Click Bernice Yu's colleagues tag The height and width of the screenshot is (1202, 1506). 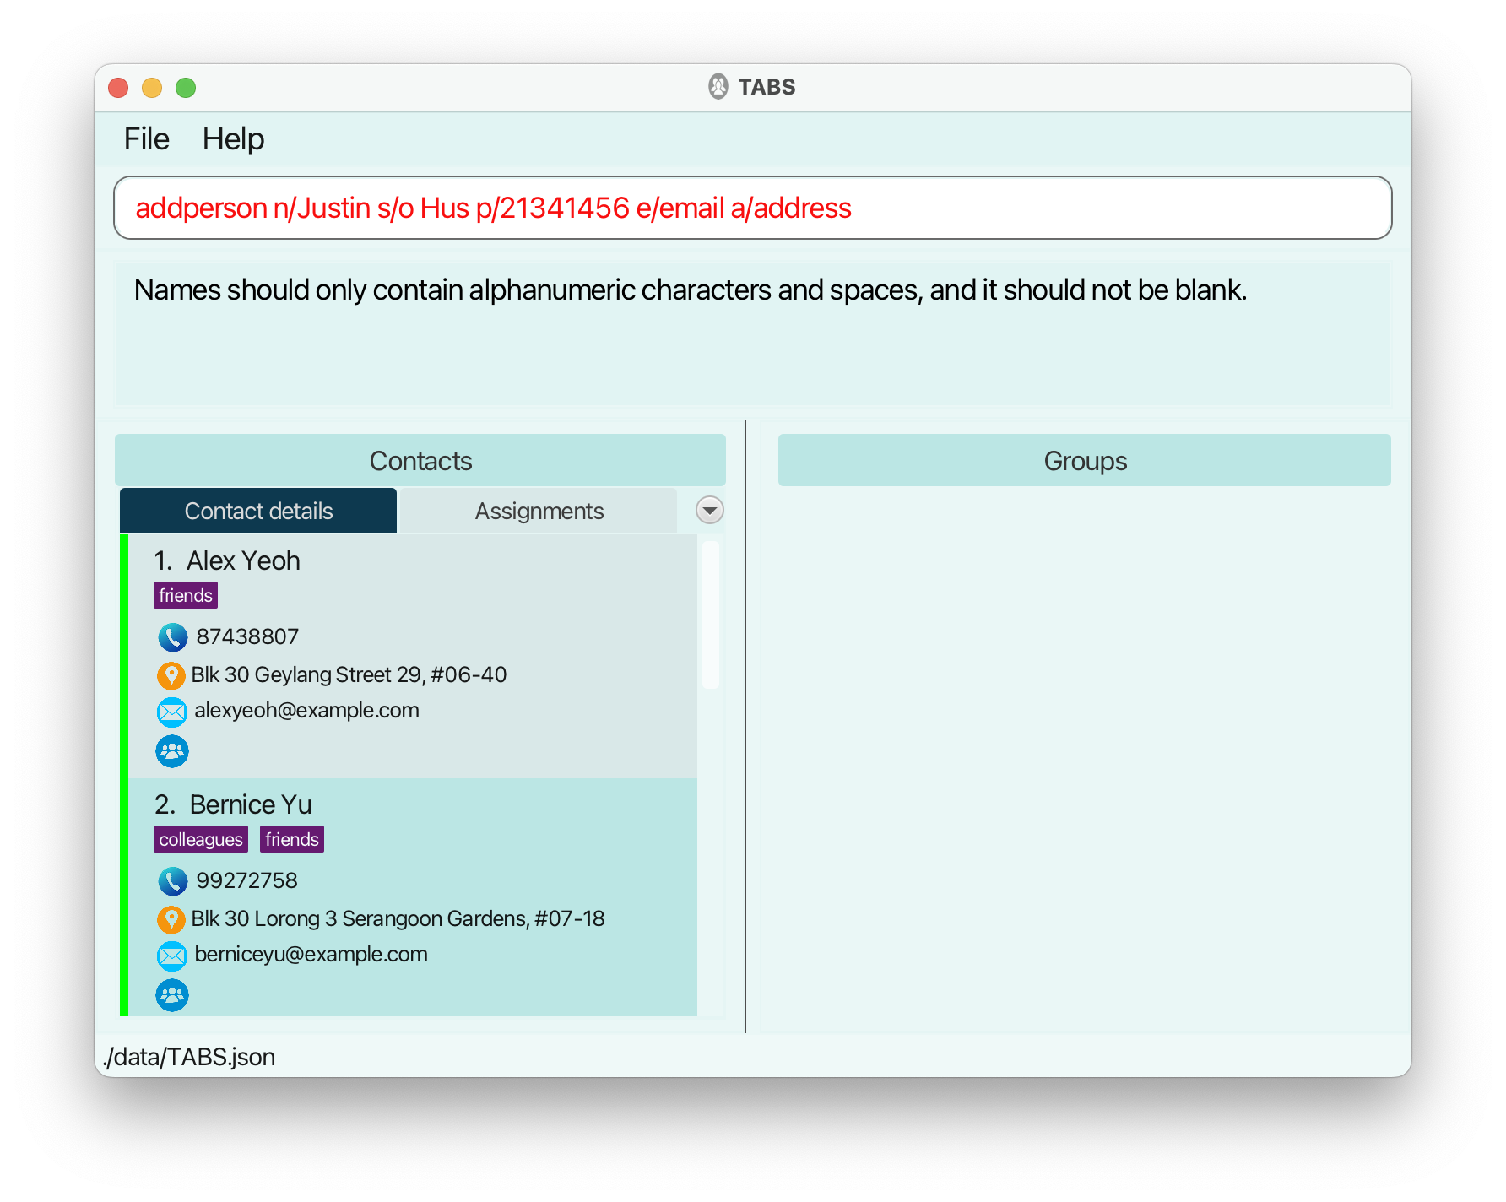pos(201,839)
